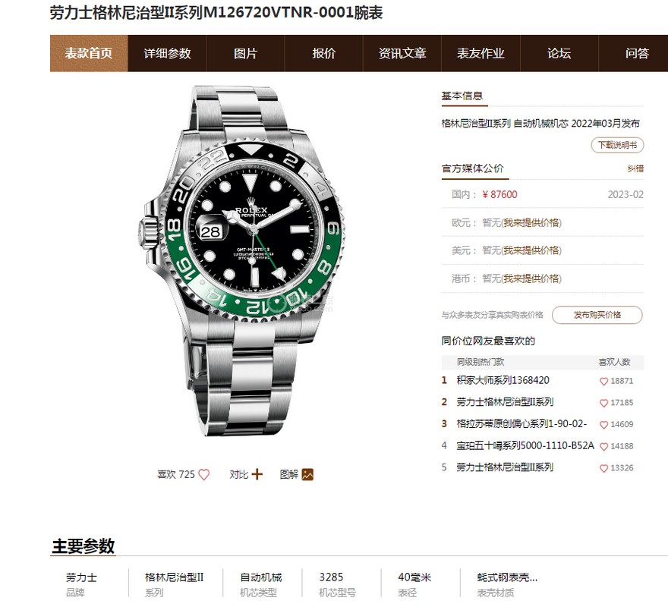Switch to the 详细参数 tab

(167, 53)
